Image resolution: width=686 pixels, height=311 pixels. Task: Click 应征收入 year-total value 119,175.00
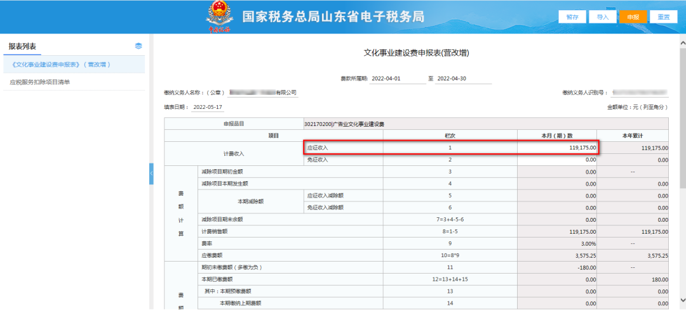click(x=633, y=148)
